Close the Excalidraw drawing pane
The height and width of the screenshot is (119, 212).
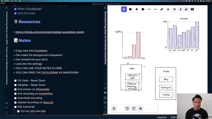(x=105, y=107)
